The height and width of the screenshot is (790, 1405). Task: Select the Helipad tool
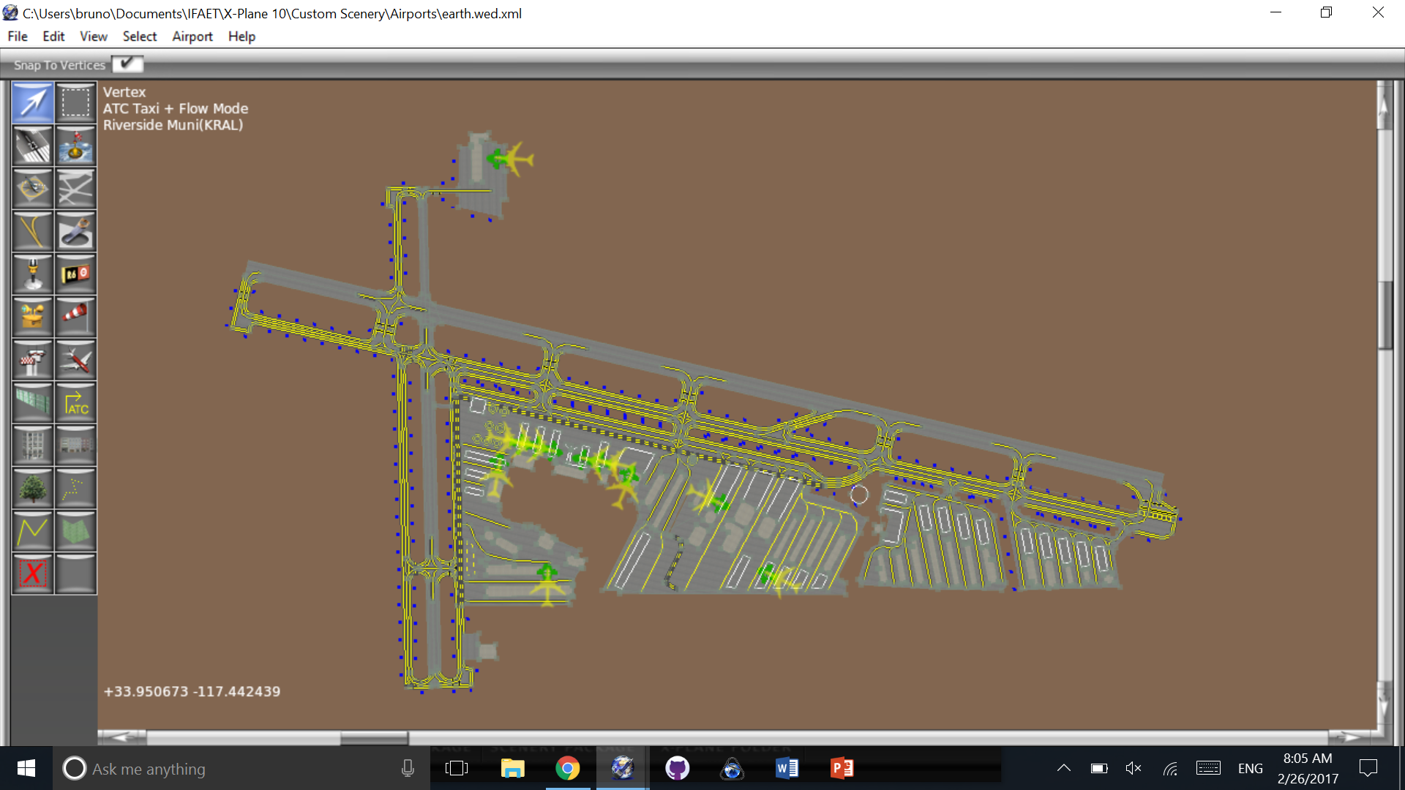point(32,189)
